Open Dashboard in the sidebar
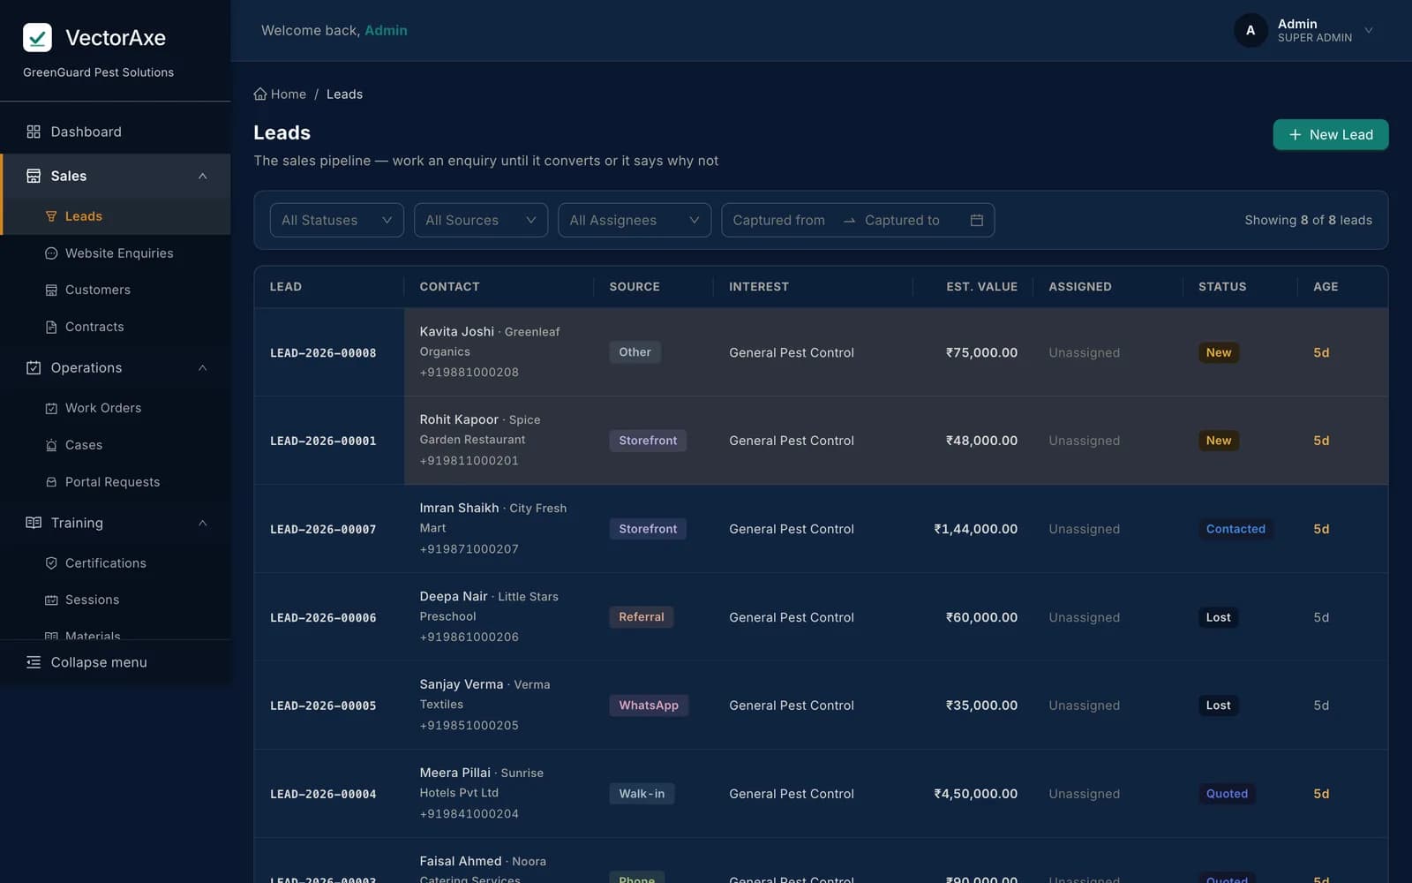Screen dimensions: 1412x883 click(116, 132)
